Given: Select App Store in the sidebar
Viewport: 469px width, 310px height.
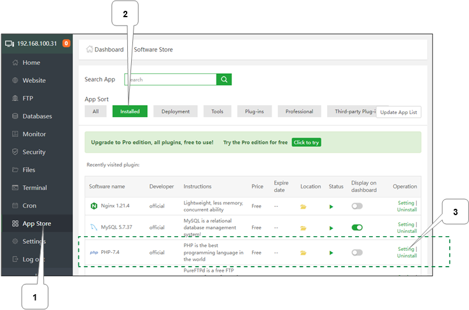Looking at the screenshot, I should click(37, 223).
